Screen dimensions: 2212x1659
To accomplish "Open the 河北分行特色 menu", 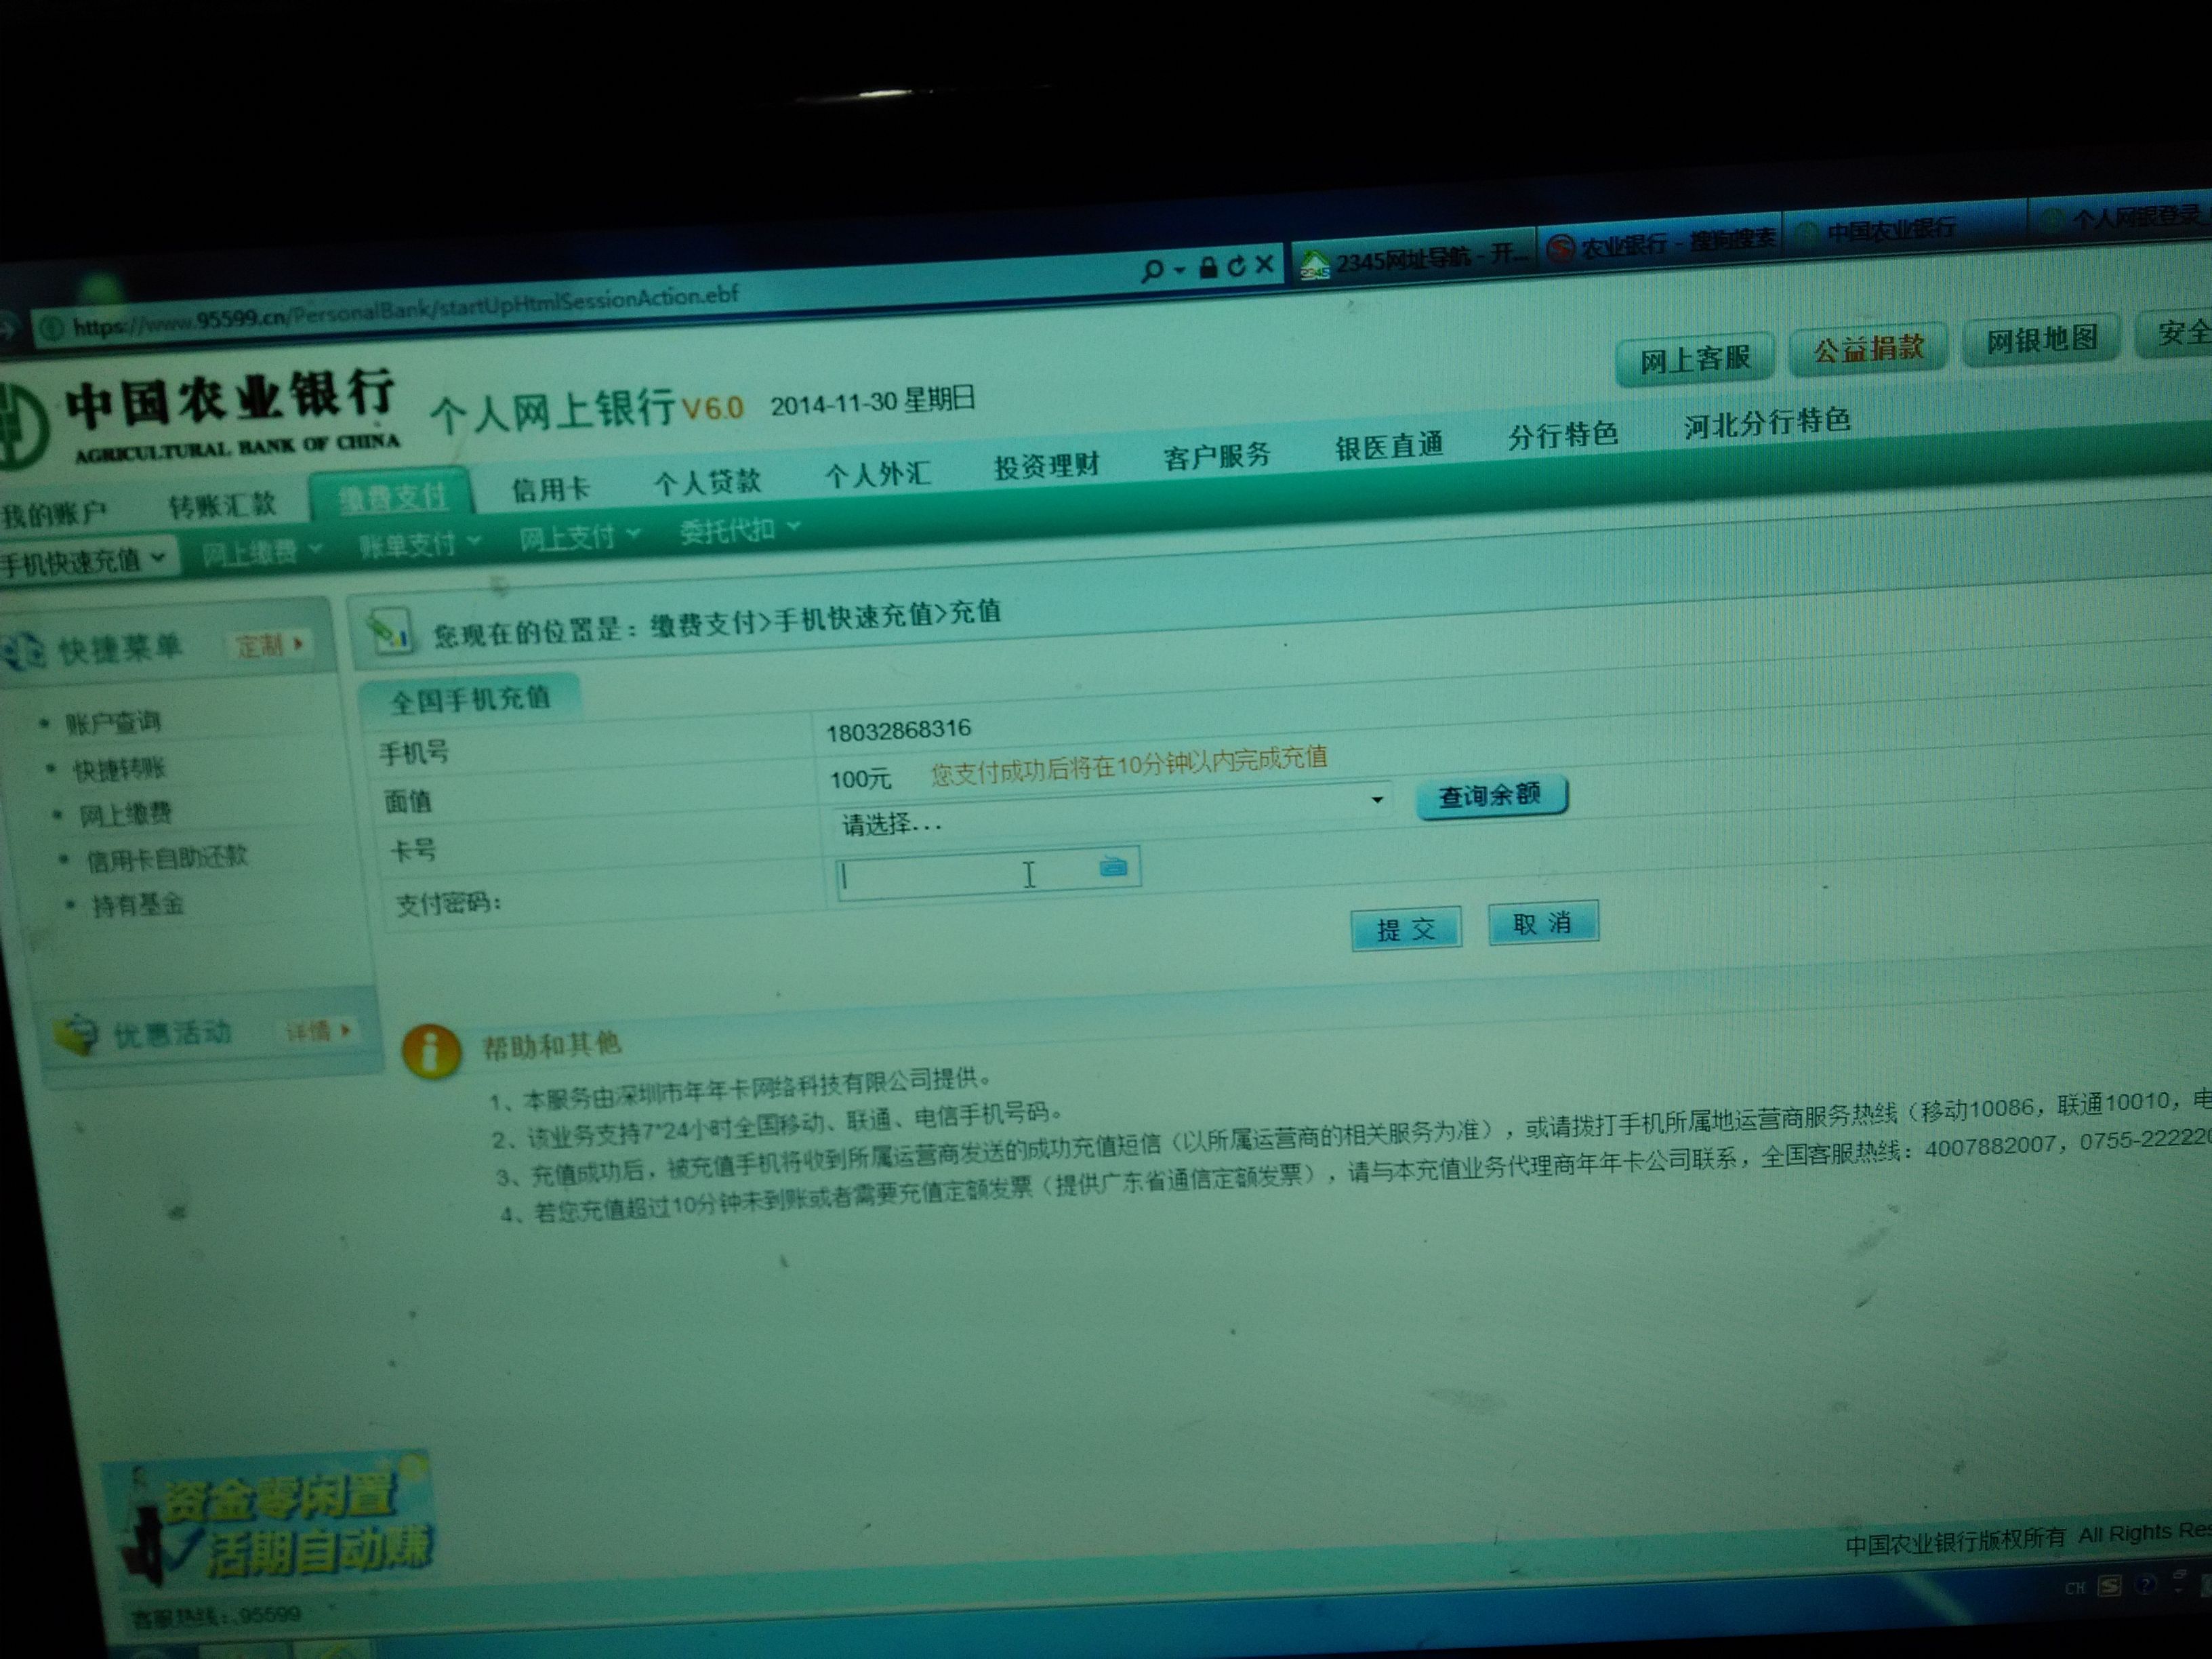I will tap(1767, 422).
